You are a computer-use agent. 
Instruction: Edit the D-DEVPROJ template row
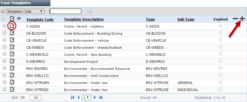(x=12, y=61)
